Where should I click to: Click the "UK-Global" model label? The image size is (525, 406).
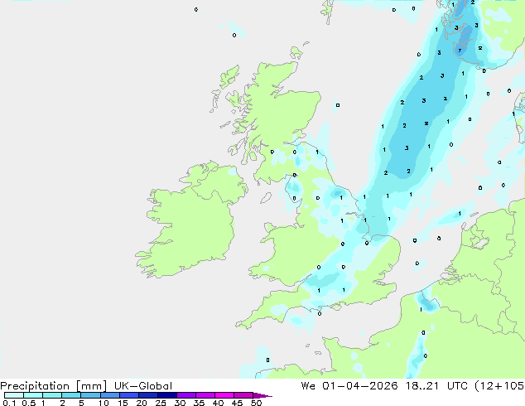click(x=143, y=386)
